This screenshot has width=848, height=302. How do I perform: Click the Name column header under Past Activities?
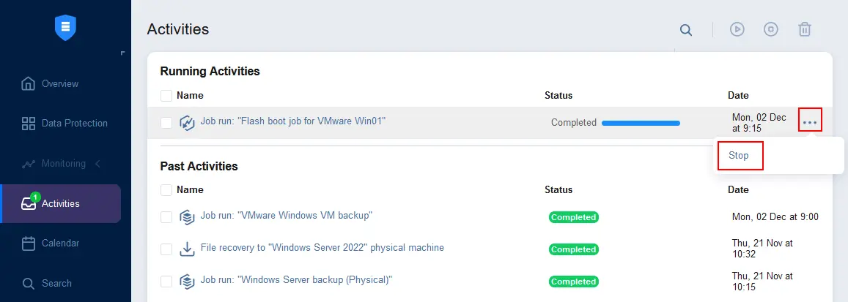190,190
